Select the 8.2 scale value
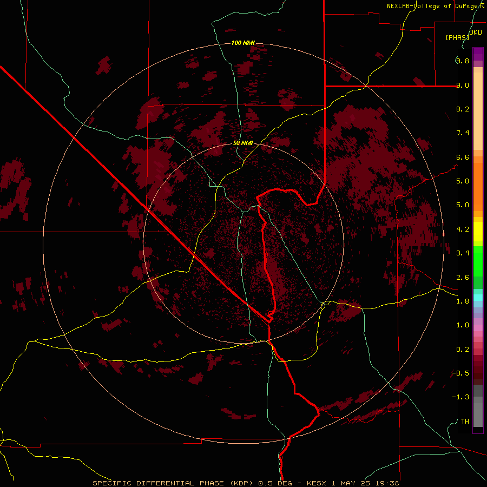This screenshot has width=487, height=487. 463,109
